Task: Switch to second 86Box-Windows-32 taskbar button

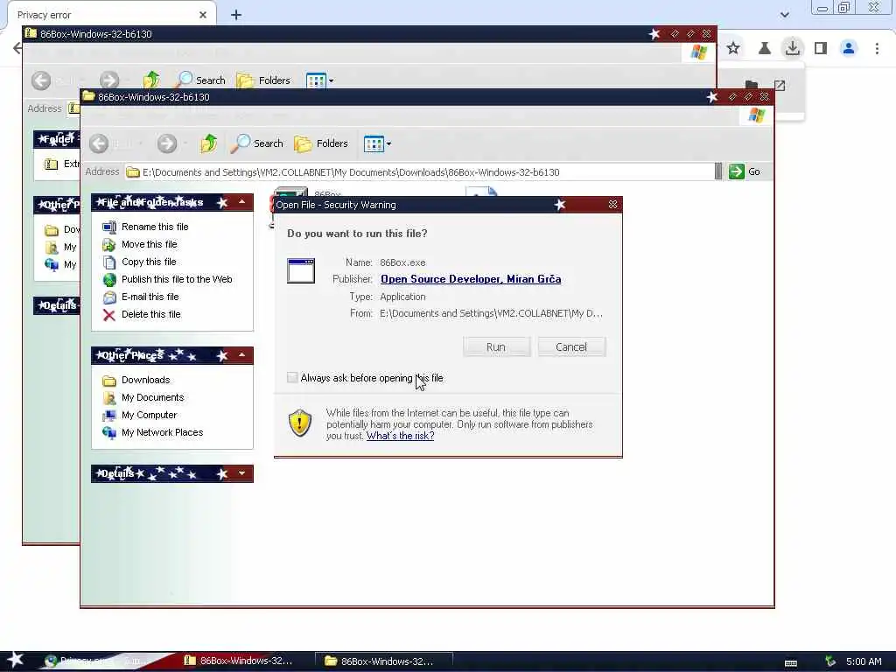Action: tap(384, 661)
